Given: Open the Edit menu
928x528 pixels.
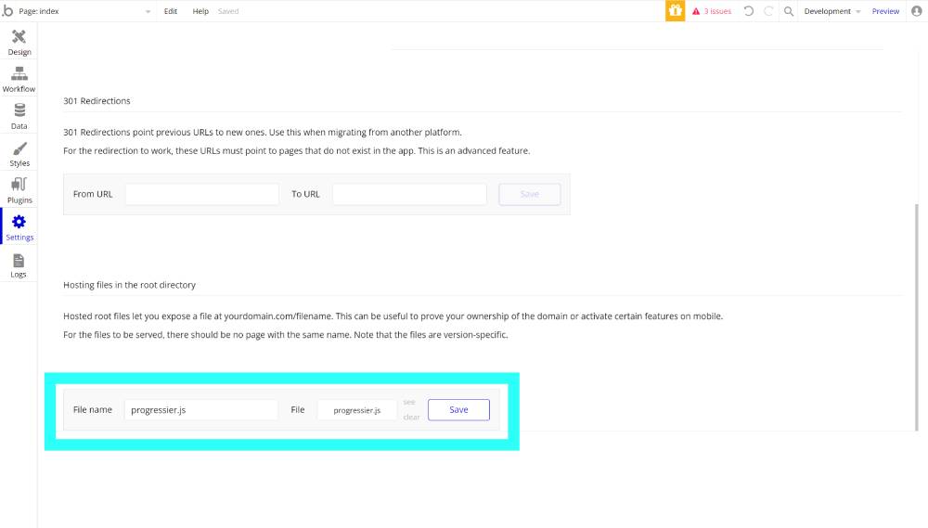Looking at the screenshot, I should point(171,11).
